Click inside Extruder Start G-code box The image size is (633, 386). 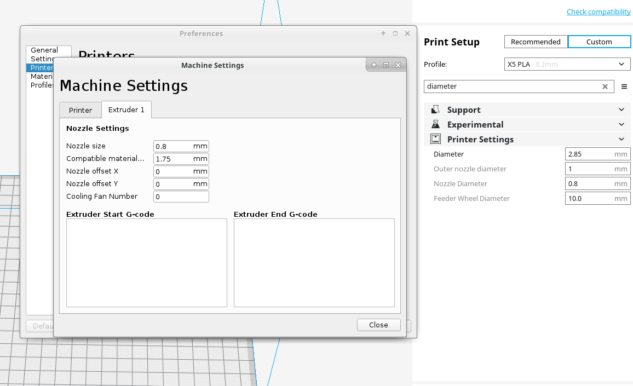pos(147,263)
